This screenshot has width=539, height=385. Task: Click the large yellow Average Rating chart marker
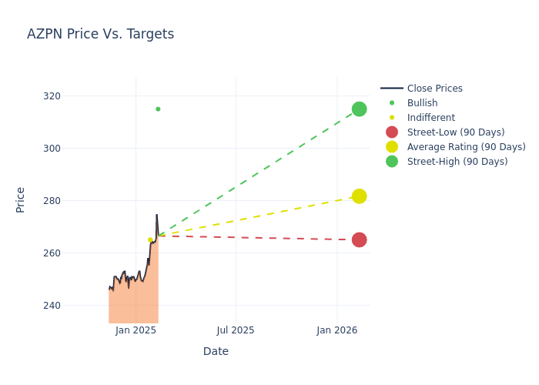[359, 196]
